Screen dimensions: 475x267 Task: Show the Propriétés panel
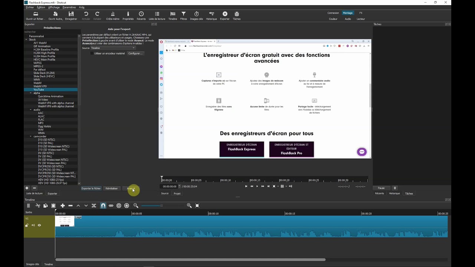128,16
